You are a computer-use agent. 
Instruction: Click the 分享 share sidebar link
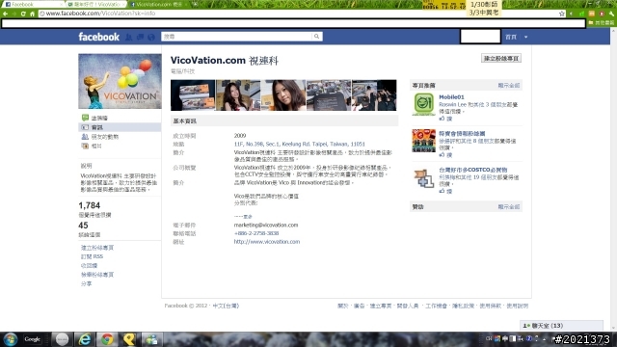[86, 283]
